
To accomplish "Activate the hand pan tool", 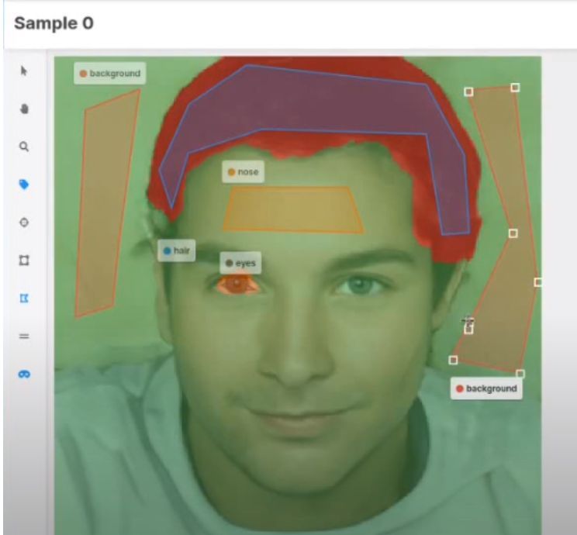I will click(24, 109).
